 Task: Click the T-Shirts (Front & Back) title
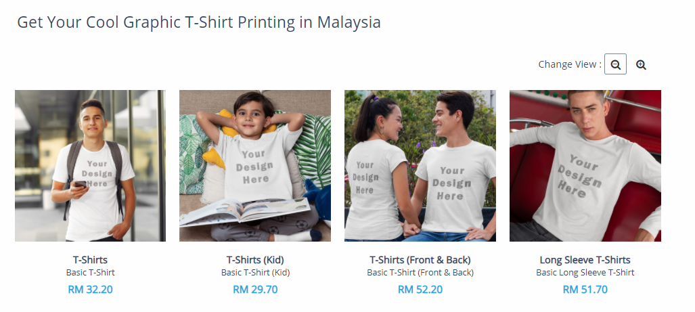point(420,260)
